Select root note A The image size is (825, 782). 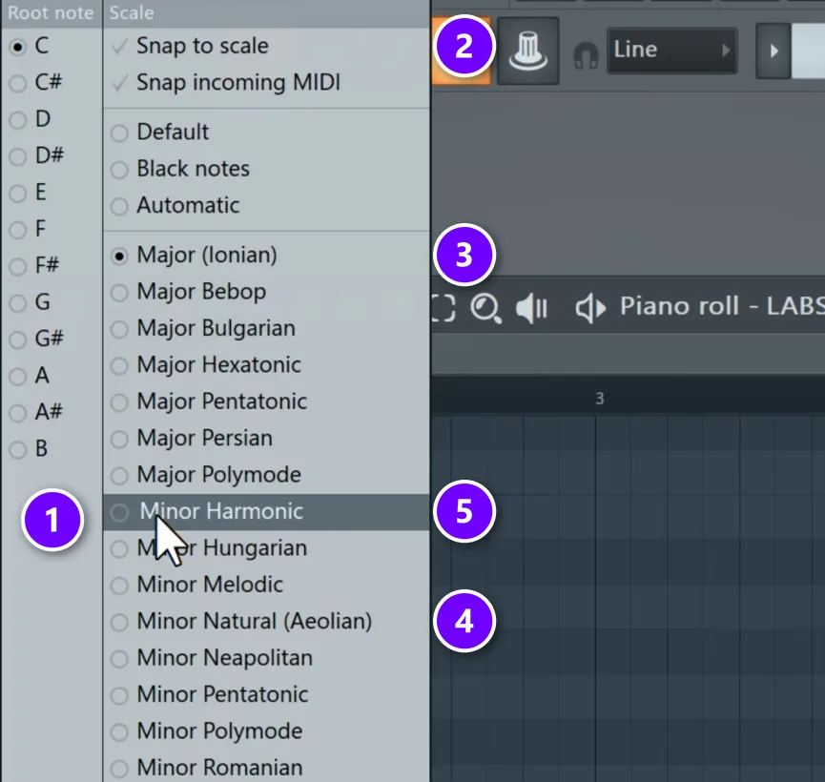tap(31, 375)
